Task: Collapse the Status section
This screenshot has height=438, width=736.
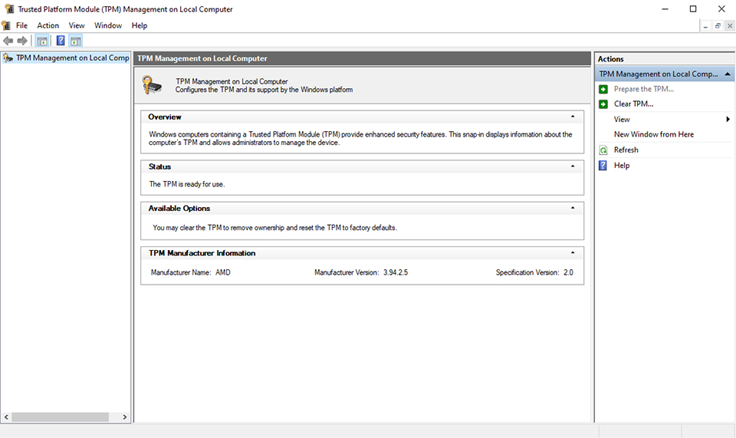Action: click(x=573, y=166)
